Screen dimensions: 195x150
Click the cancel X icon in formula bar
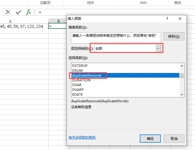[x=8, y=12]
